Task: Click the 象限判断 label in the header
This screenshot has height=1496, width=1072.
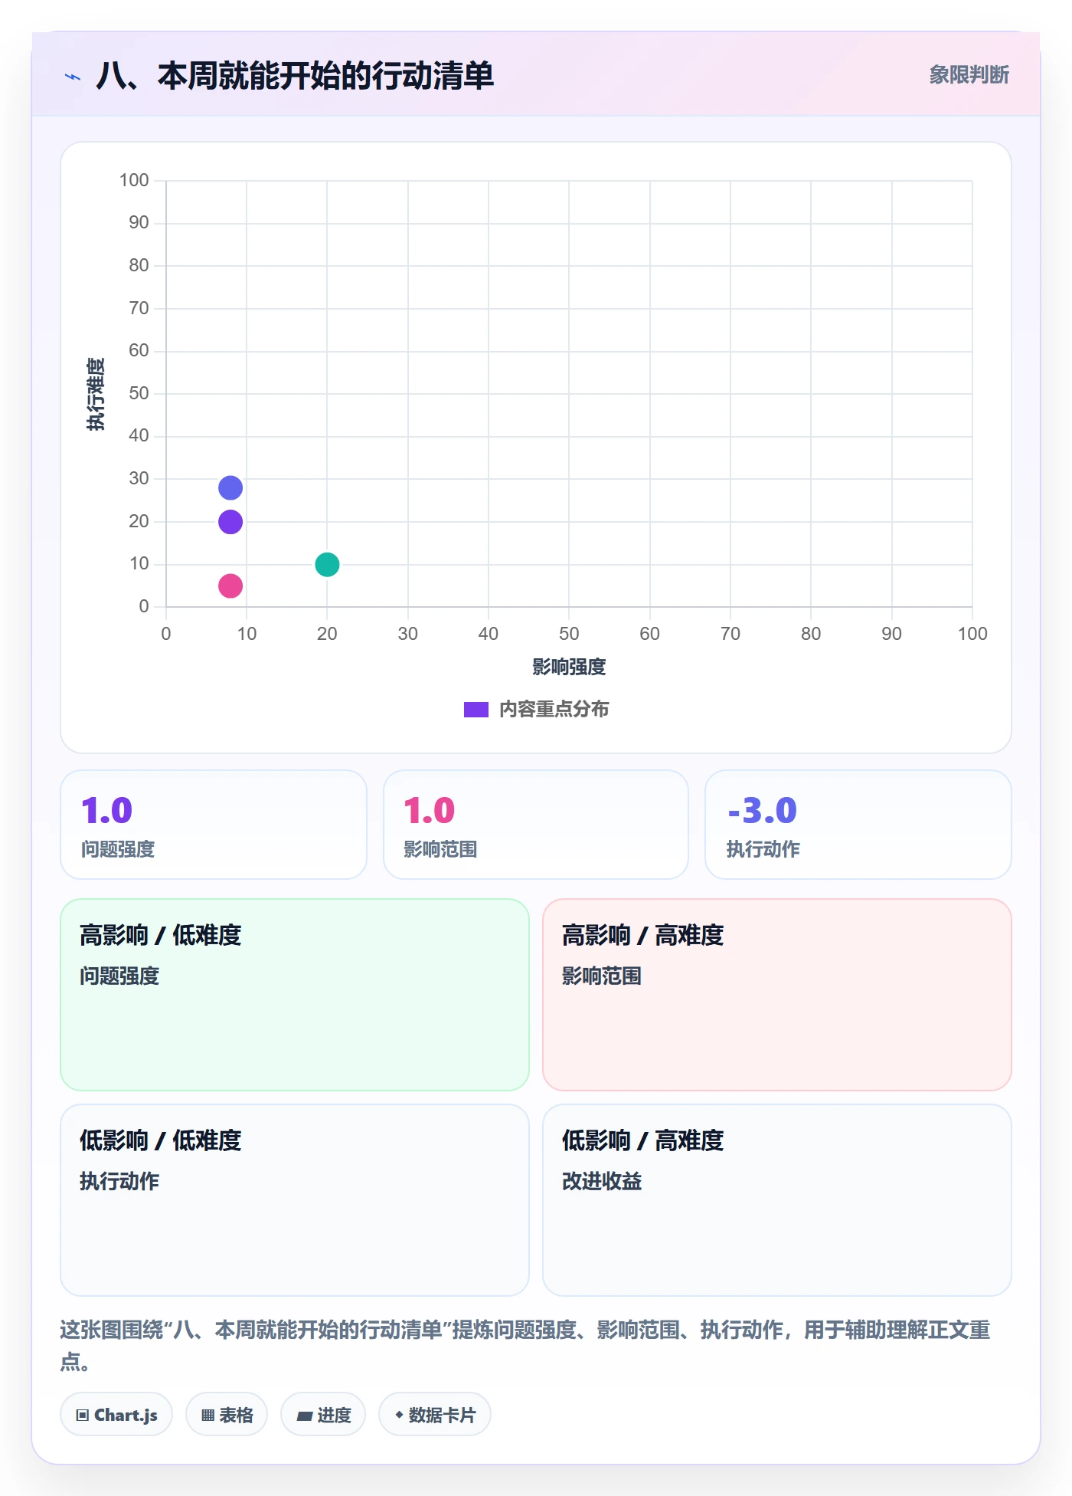Action: click(x=969, y=75)
